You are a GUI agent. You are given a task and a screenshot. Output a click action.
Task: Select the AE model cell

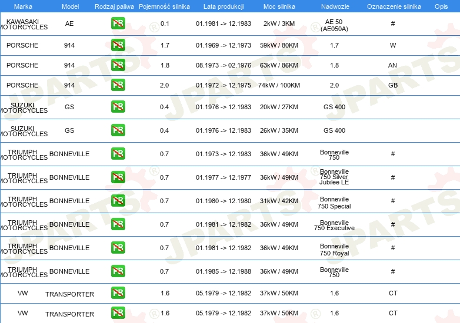[69, 23]
